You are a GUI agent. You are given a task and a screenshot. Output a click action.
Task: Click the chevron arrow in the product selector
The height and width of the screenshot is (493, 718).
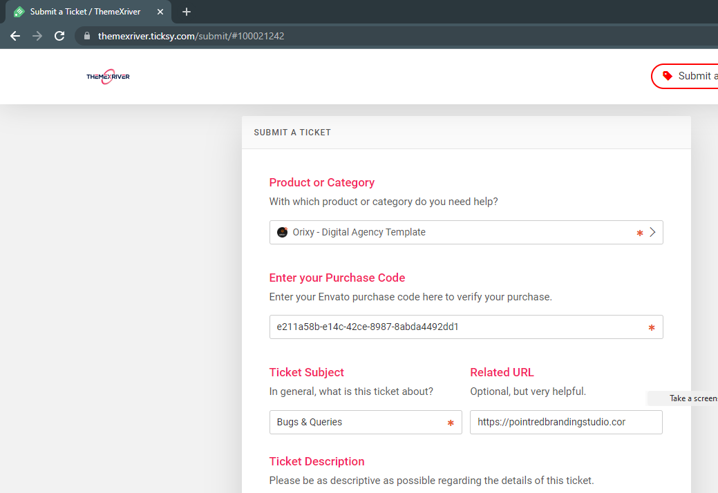click(652, 232)
